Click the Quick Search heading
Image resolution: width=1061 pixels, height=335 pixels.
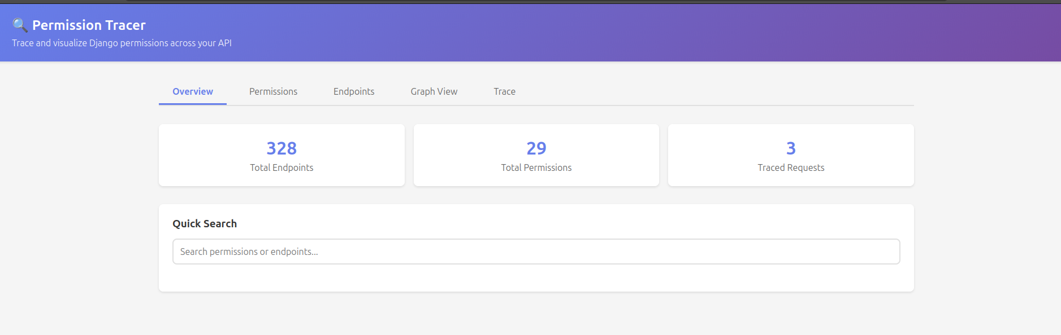coord(205,224)
